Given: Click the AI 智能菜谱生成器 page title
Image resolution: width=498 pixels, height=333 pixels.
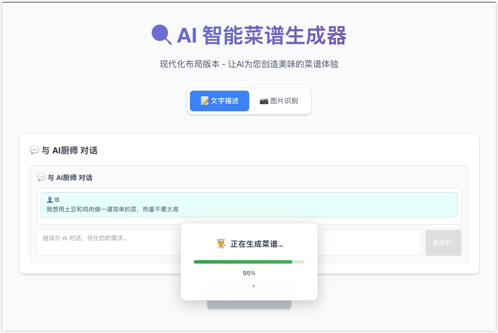Looking at the screenshot, I should pos(261,35).
